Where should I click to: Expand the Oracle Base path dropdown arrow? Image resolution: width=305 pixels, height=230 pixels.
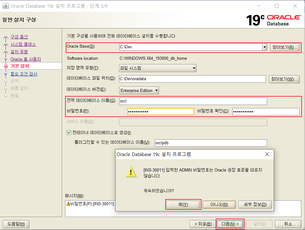point(264,47)
